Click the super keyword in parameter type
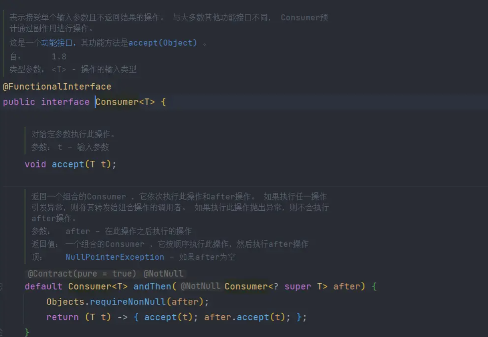The width and height of the screenshot is (488, 337). (298, 286)
